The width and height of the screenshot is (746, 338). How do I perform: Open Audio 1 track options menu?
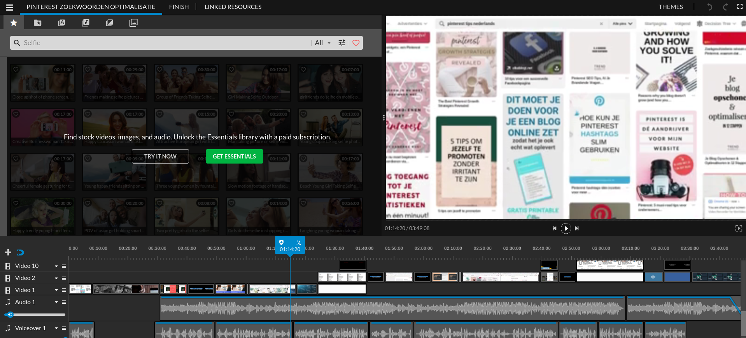pyautogui.click(x=64, y=302)
